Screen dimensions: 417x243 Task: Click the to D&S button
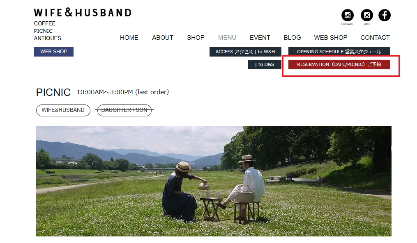264,64
